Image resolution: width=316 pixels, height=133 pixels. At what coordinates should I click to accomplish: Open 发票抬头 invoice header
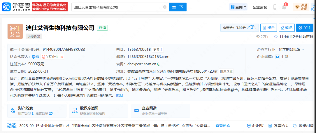[279, 126]
